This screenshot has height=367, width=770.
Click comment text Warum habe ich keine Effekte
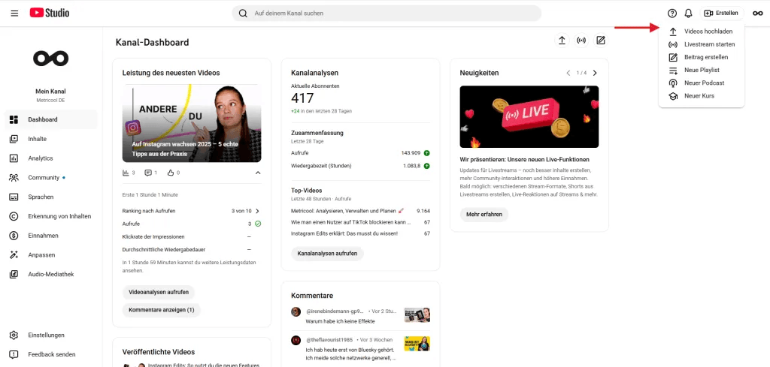[x=340, y=321]
